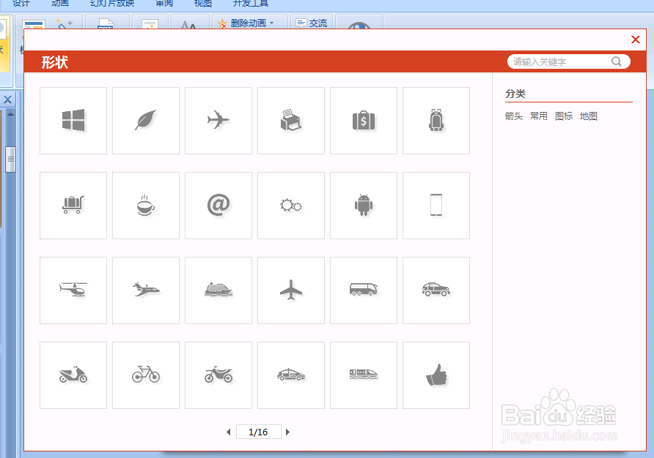Screen dimensions: 654x458
Task: Pick the bicycle shape icon
Action: 146,375
